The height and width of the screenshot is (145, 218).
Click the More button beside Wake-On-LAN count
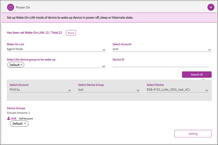71,33
